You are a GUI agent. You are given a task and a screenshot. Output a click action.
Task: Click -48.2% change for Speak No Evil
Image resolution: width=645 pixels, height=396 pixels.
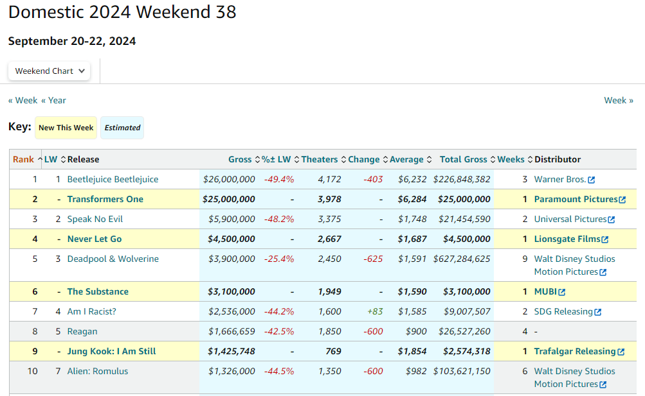[x=279, y=219]
